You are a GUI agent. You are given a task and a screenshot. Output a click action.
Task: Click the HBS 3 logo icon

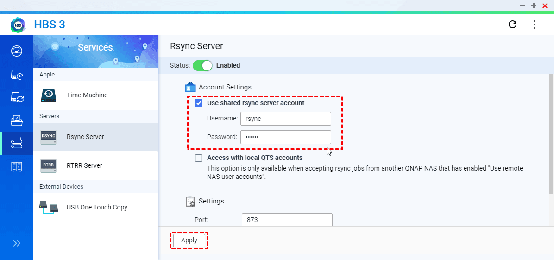pos(18,25)
